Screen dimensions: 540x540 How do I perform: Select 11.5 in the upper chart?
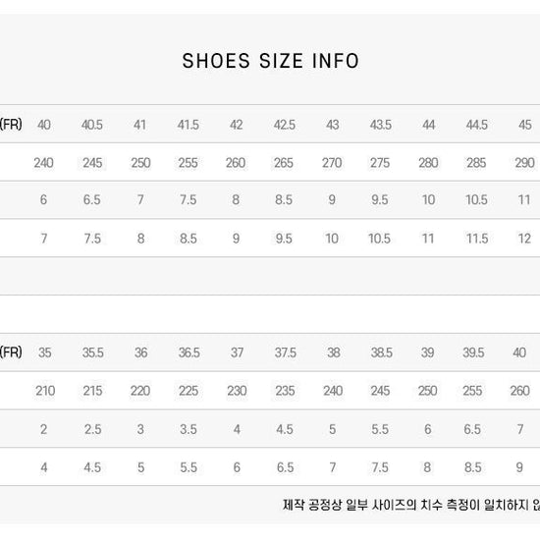[477, 239]
